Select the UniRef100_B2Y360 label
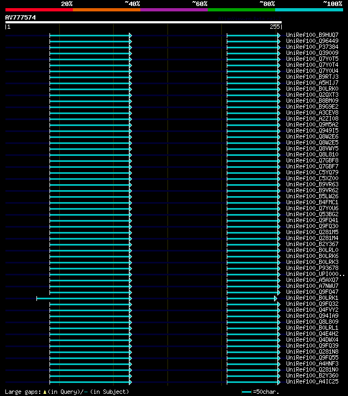Viewport: 348px width, 396px height. pyautogui.click(x=312, y=375)
